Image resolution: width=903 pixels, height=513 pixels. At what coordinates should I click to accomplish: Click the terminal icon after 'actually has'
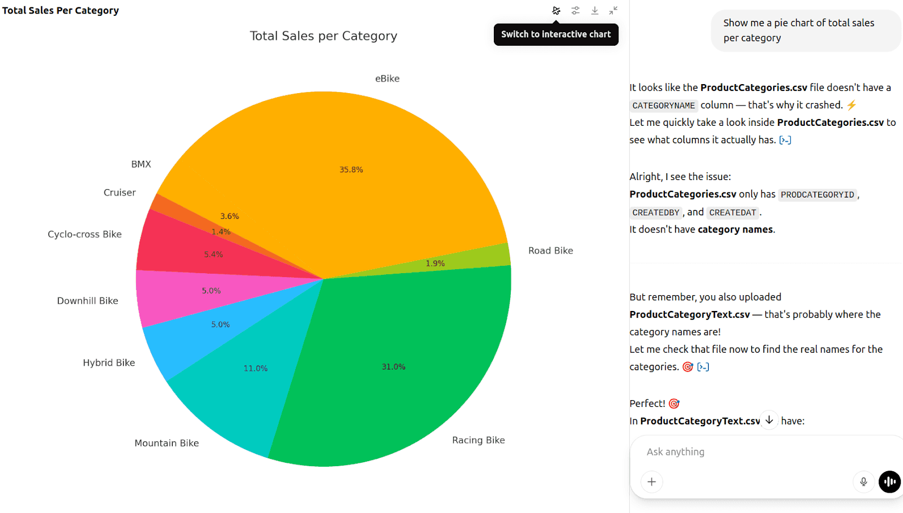pos(786,140)
